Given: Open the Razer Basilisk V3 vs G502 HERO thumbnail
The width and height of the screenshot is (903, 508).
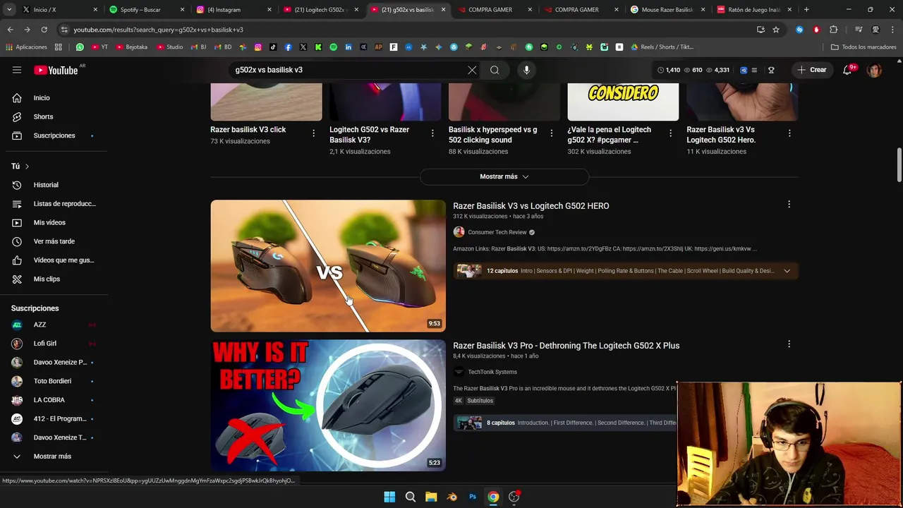Looking at the screenshot, I should [x=328, y=266].
